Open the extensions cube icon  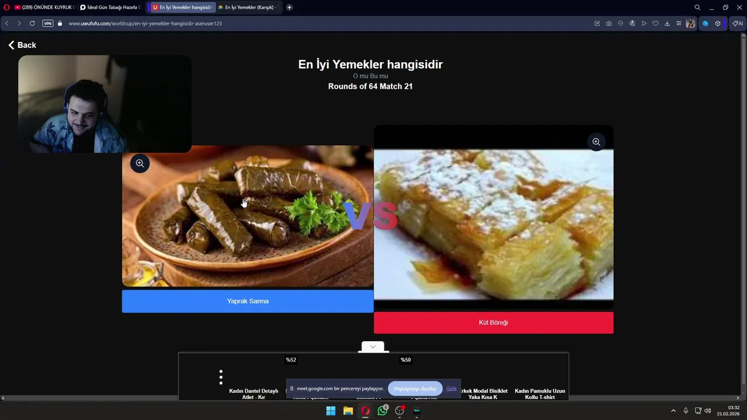point(718,23)
